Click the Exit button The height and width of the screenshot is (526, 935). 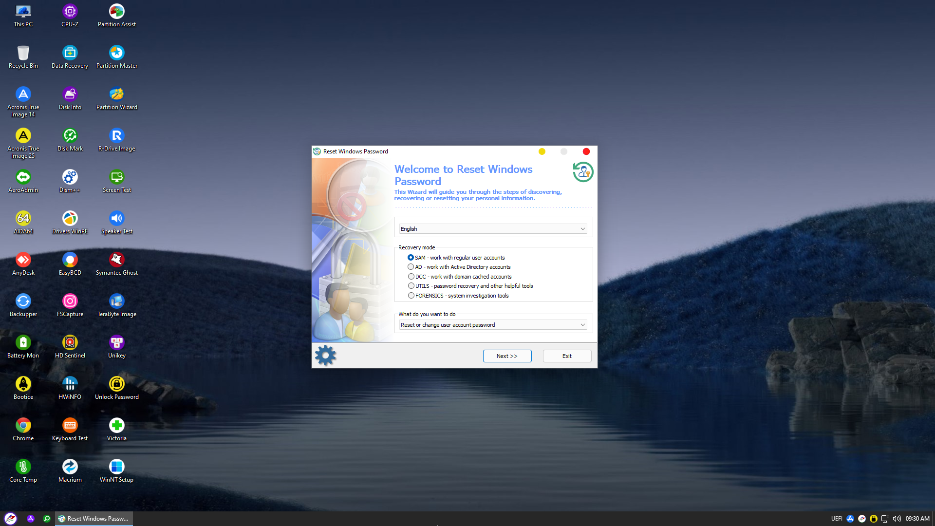coord(567,356)
